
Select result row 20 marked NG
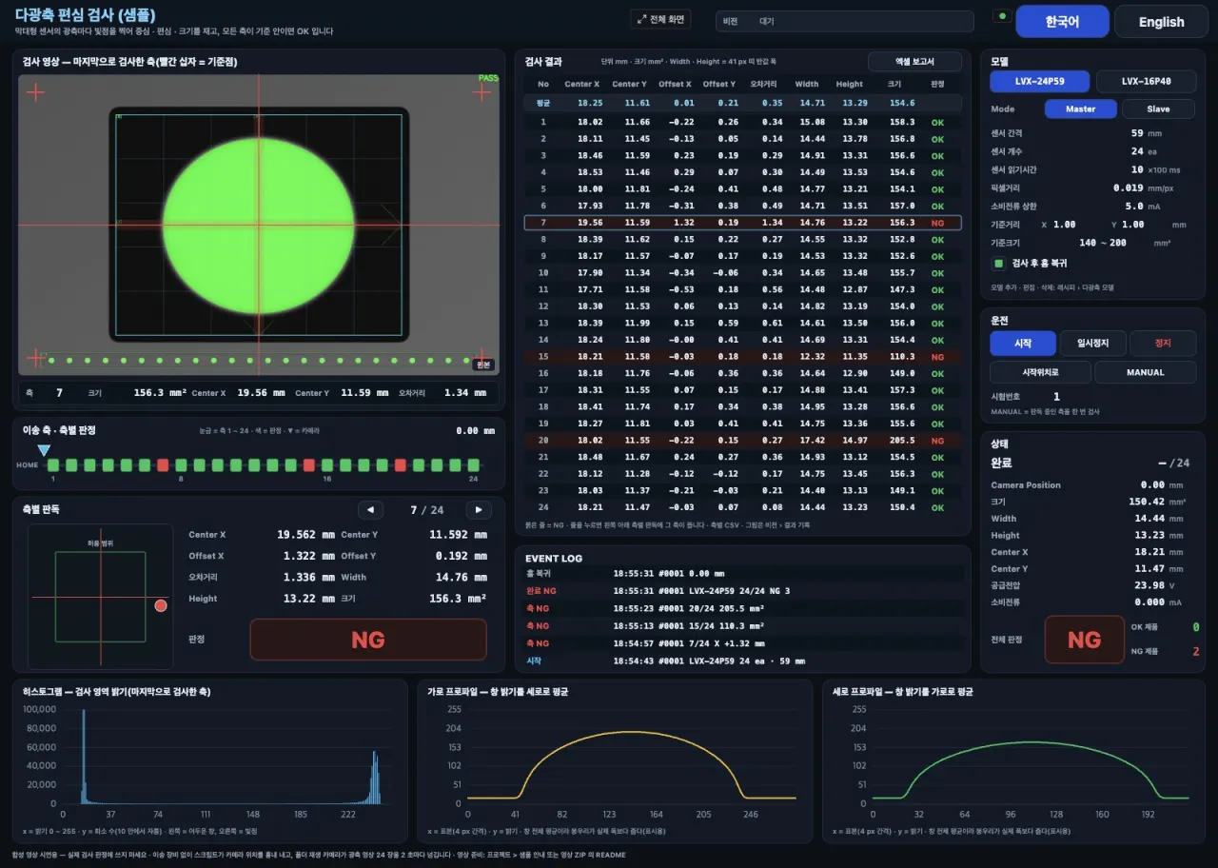[x=742, y=441]
